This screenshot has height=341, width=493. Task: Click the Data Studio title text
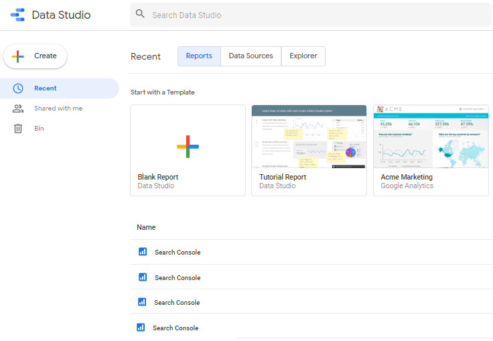62,15
